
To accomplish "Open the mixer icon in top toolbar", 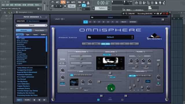I will (x=152, y=3).
